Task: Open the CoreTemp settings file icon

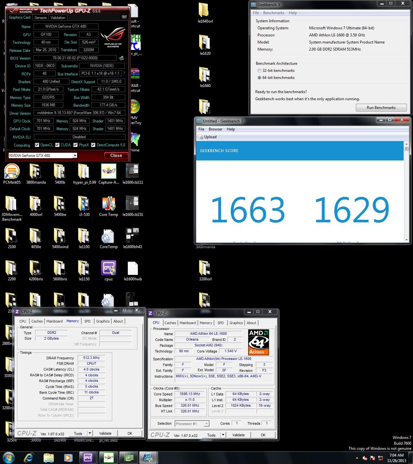Action: tap(109, 238)
